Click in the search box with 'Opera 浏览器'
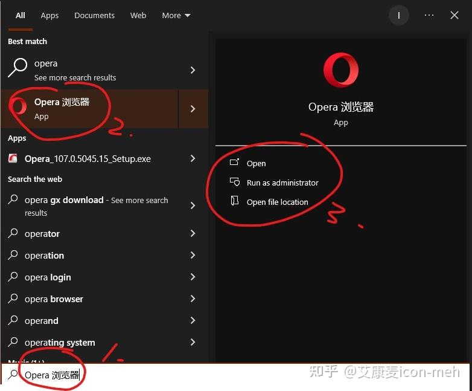Image resolution: width=472 pixels, height=391 pixels. coord(235,375)
